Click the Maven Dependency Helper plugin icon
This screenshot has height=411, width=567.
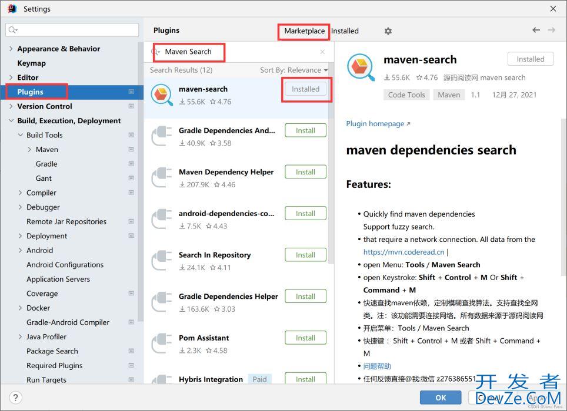(x=162, y=177)
